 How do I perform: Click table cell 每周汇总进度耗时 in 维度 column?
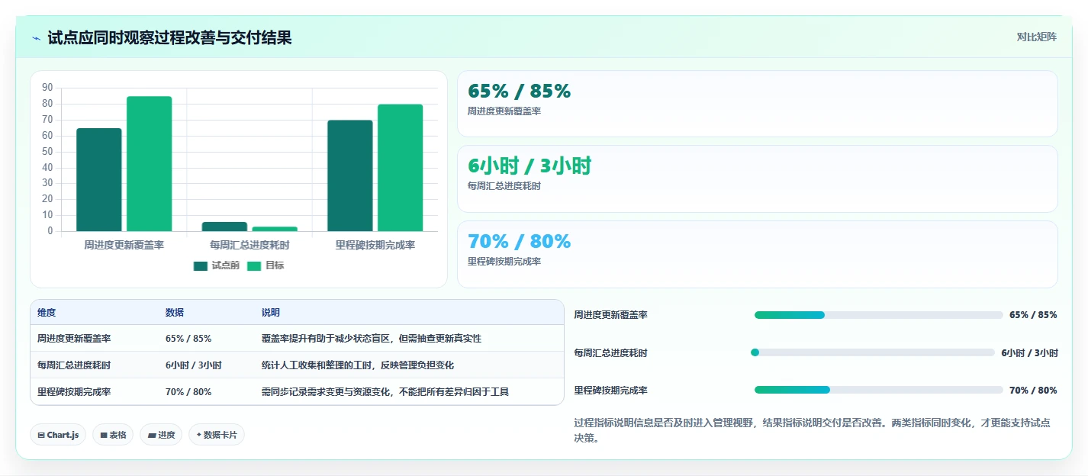coord(74,365)
